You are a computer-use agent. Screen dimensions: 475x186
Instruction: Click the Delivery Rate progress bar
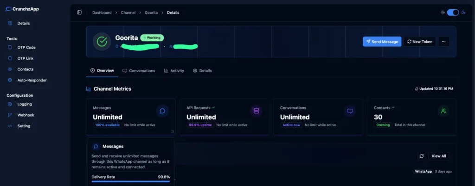(130, 181)
